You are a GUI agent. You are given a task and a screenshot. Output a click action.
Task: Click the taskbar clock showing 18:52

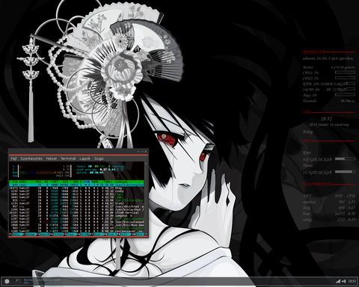352,281
